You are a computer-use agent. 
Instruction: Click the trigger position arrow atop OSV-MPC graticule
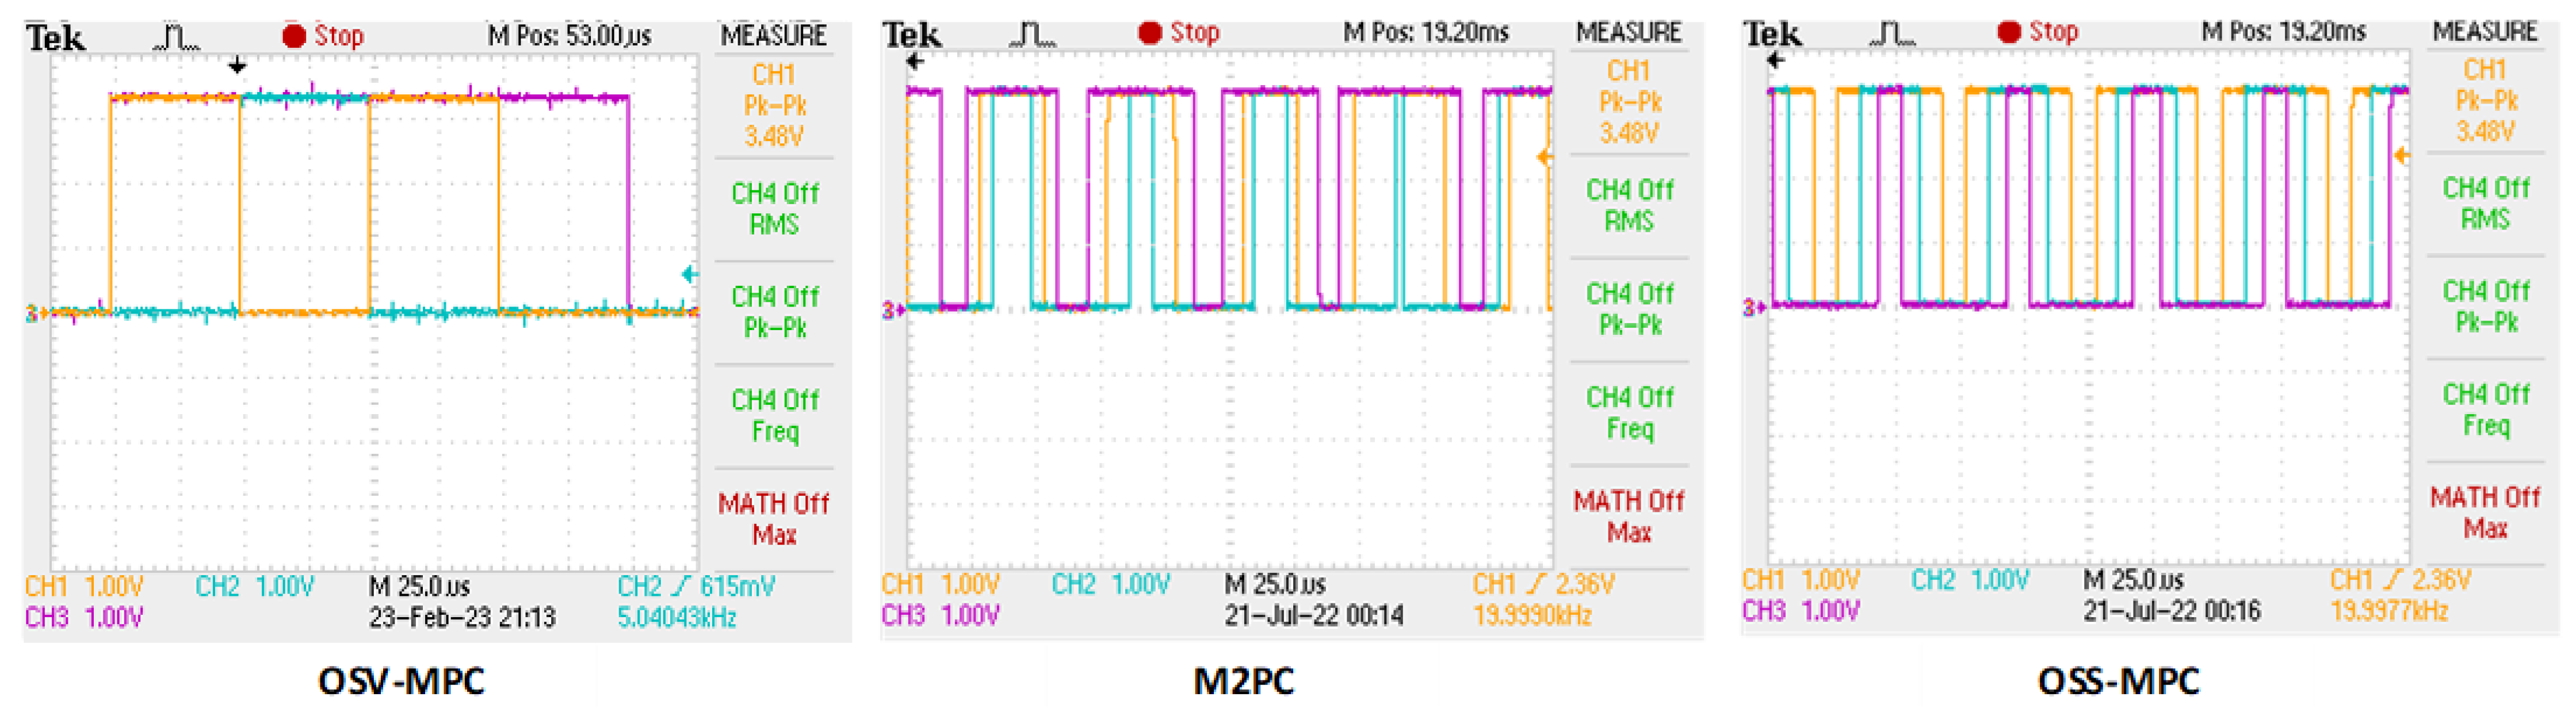(x=237, y=66)
